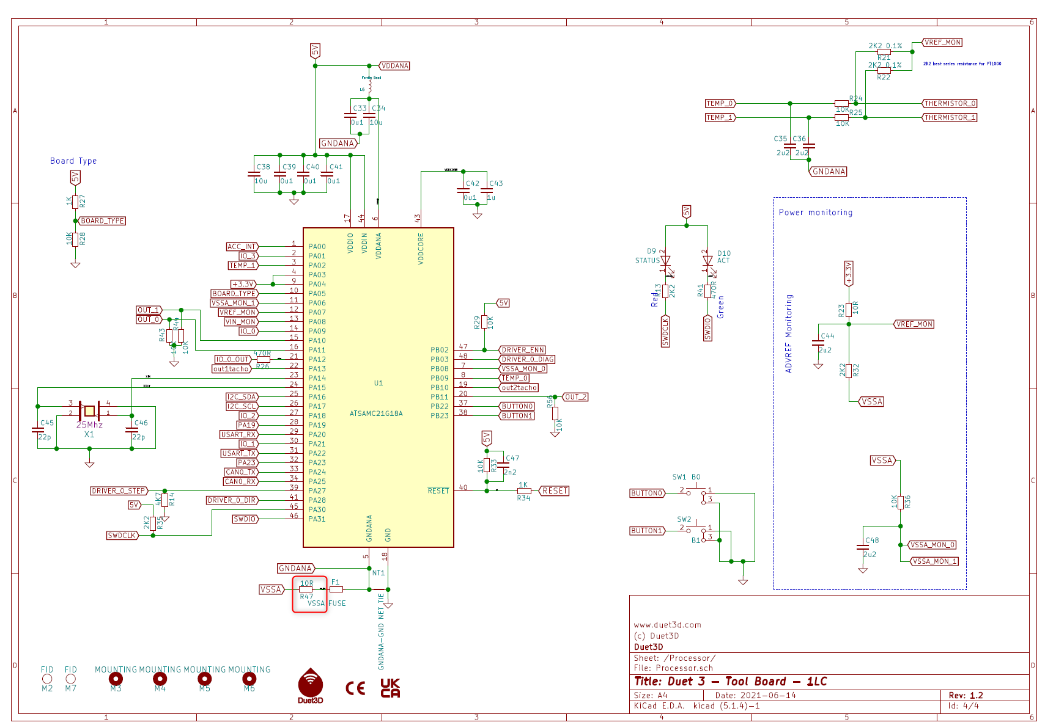Image resolution: width=1045 pixels, height=725 pixels.
Task: Select resistor R27 under Board Type
Action: pyautogui.click(x=75, y=202)
